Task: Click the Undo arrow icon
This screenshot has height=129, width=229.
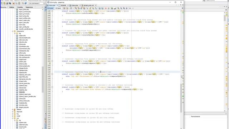Action: [23, 3]
